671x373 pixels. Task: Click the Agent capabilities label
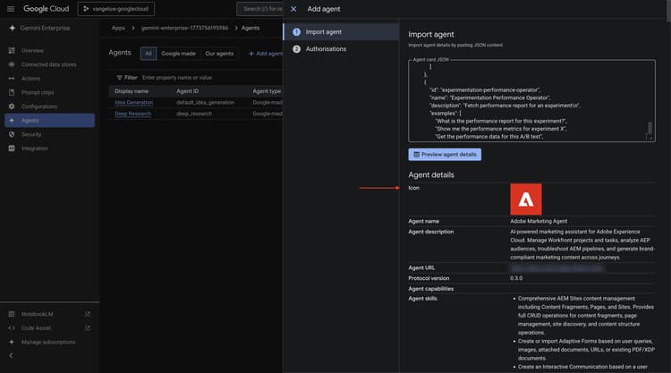[430, 289]
